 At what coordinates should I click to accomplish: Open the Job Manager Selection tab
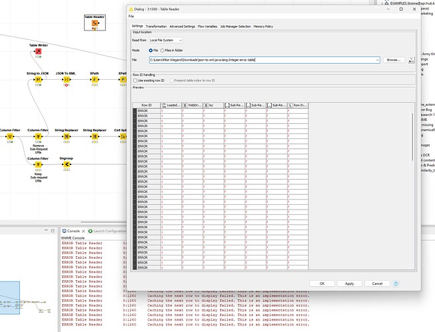click(x=236, y=27)
